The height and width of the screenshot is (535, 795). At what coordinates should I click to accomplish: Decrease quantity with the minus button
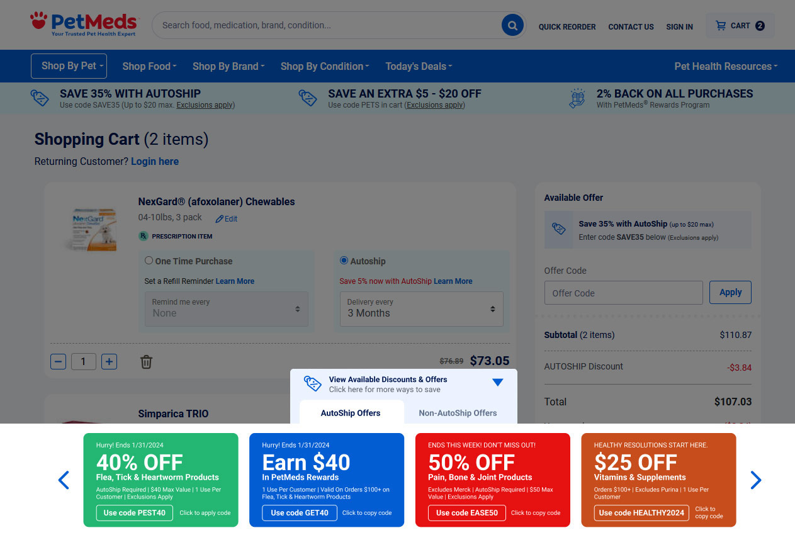(x=59, y=361)
